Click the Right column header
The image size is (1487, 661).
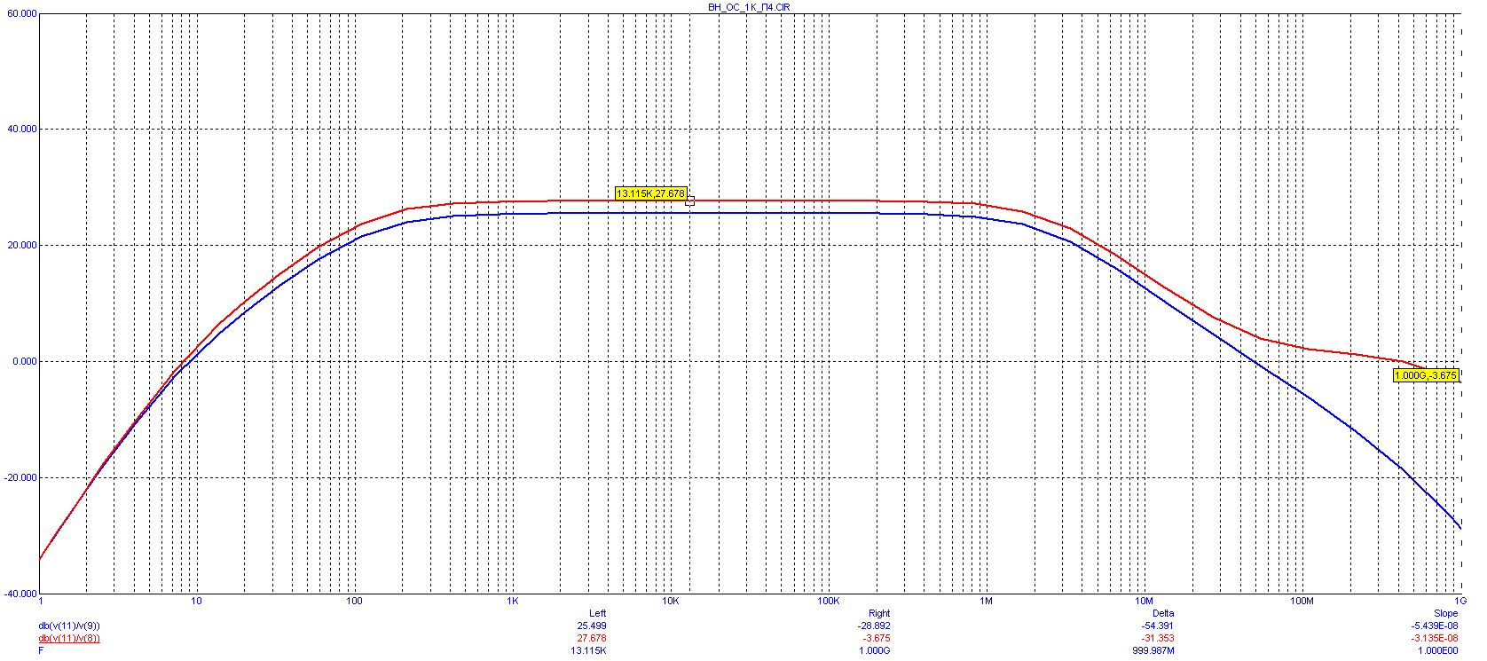click(878, 613)
